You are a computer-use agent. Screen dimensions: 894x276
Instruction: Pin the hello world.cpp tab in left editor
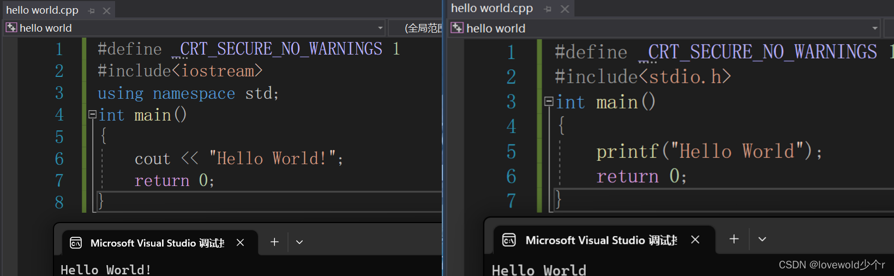pos(91,10)
